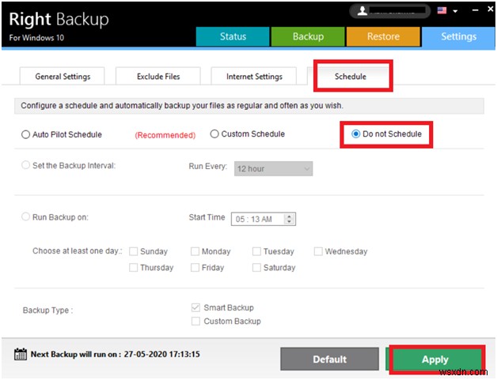This screenshot has height=380, width=497.
Task: Select Run Backup on radio button
Action: [25, 216]
